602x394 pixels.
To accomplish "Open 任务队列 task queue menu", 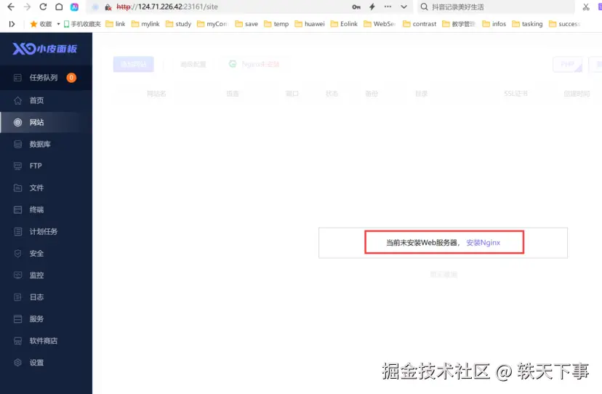I will (46, 78).
